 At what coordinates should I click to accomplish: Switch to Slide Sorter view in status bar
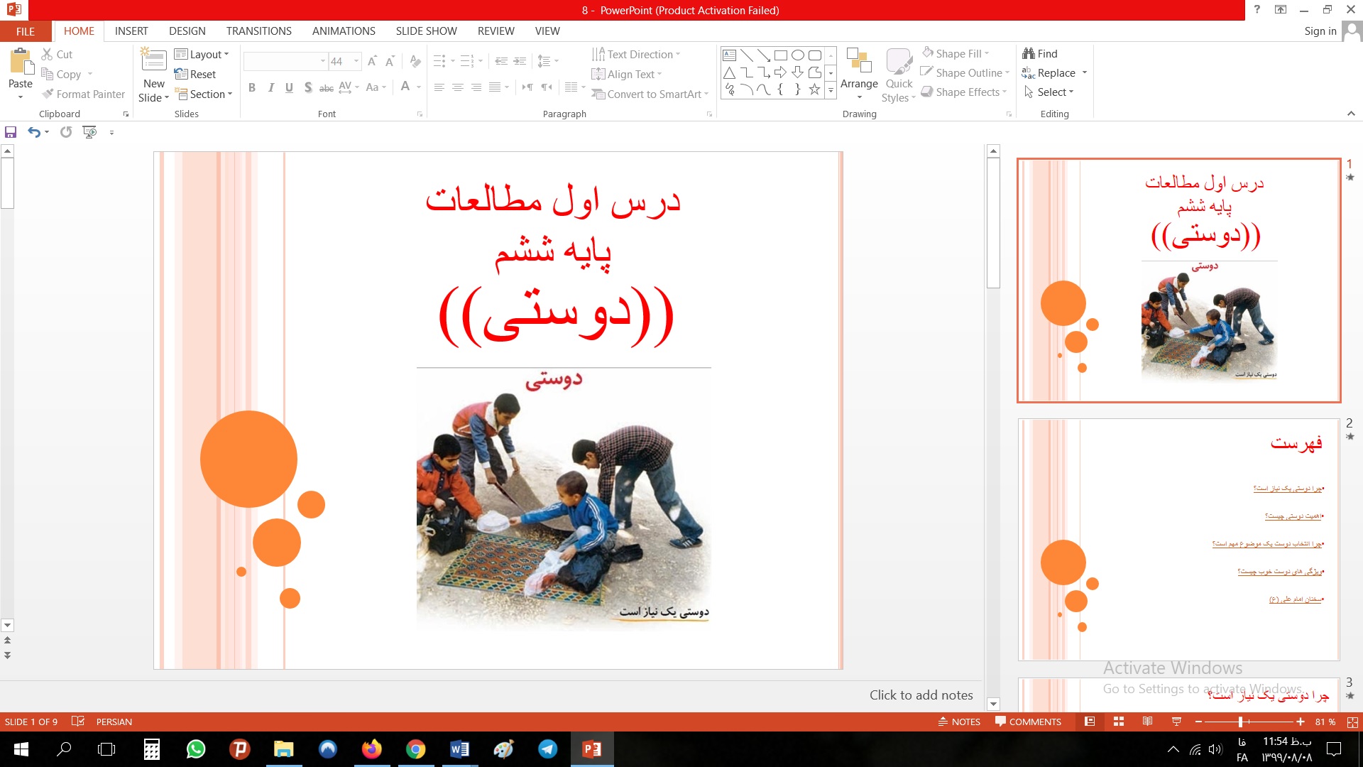point(1119,722)
